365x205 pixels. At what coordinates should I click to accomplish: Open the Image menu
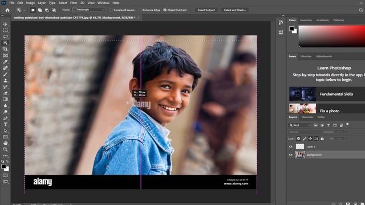[30, 3]
